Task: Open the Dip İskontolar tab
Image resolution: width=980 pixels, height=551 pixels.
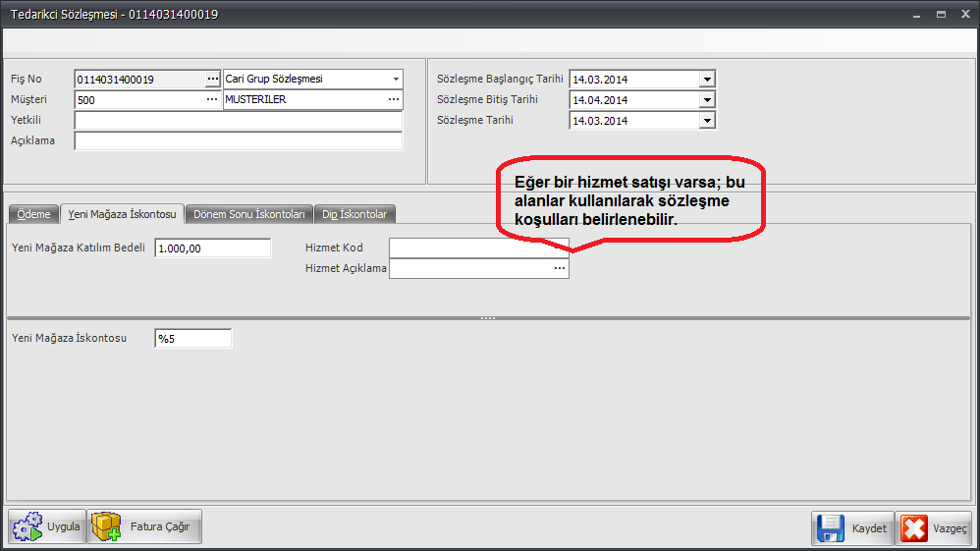Action: pos(354,214)
